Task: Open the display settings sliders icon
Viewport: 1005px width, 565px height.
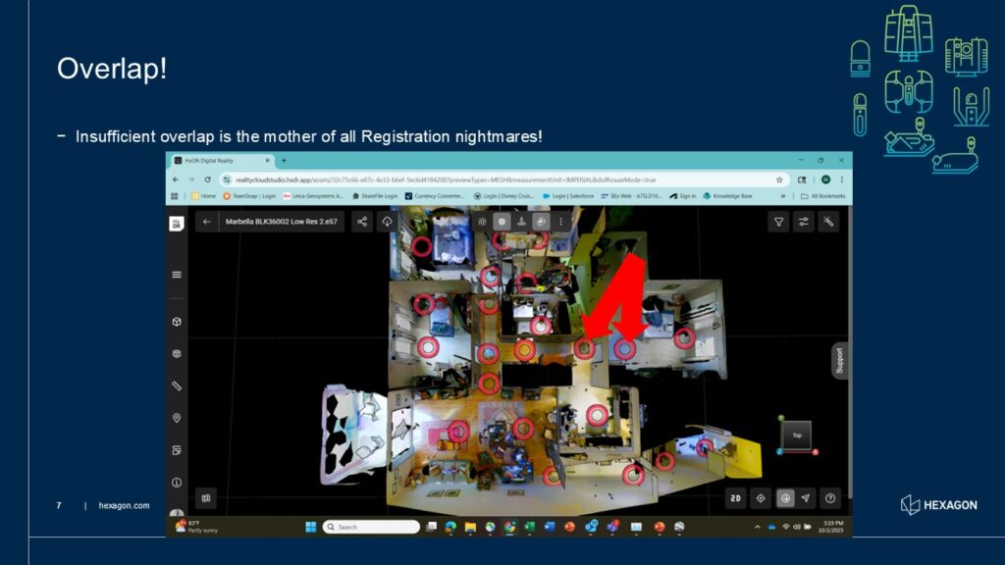Action: click(804, 222)
